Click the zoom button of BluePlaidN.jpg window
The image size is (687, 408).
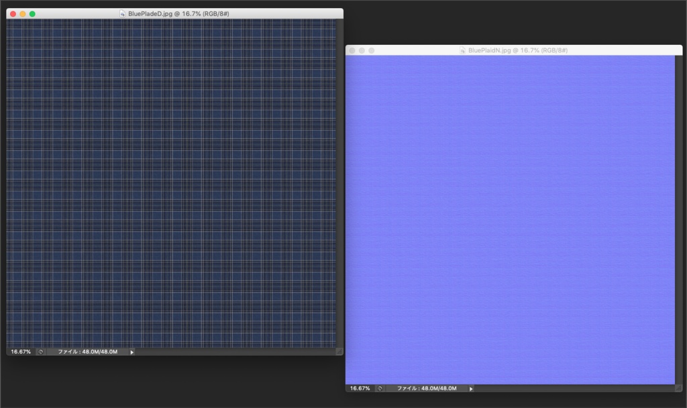click(x=372, y=51)
